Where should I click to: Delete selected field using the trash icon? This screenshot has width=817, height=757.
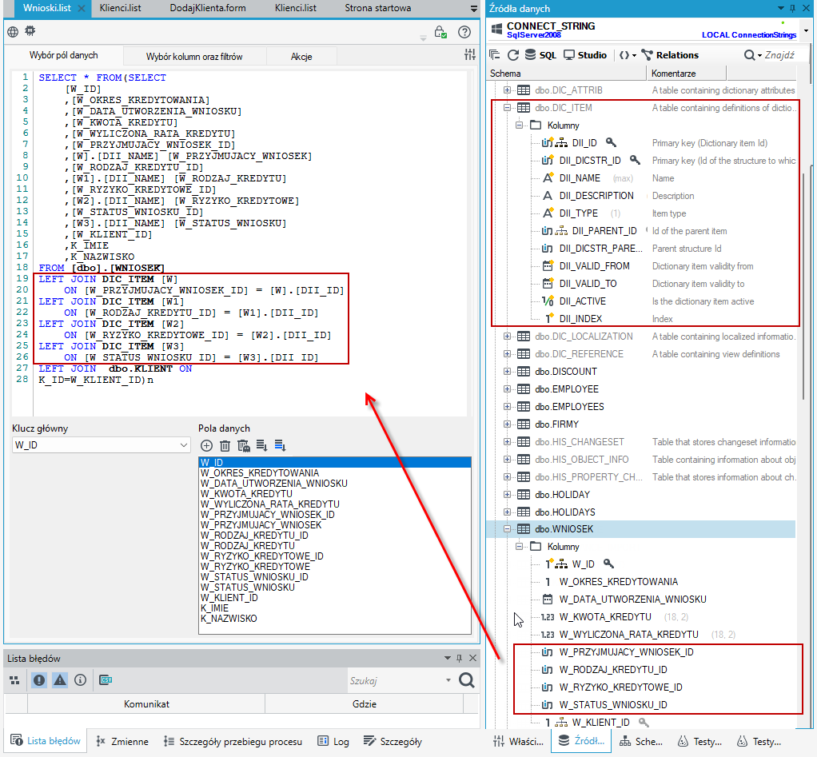225,445
